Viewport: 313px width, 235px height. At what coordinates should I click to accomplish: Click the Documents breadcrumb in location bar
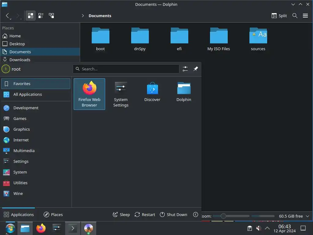coord(100,16)
